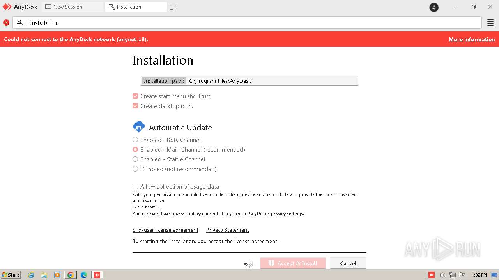Viewport: 499px width, 280px height.
Task: Restore down the AnyDesk window
Action: [x=473, y=7]
